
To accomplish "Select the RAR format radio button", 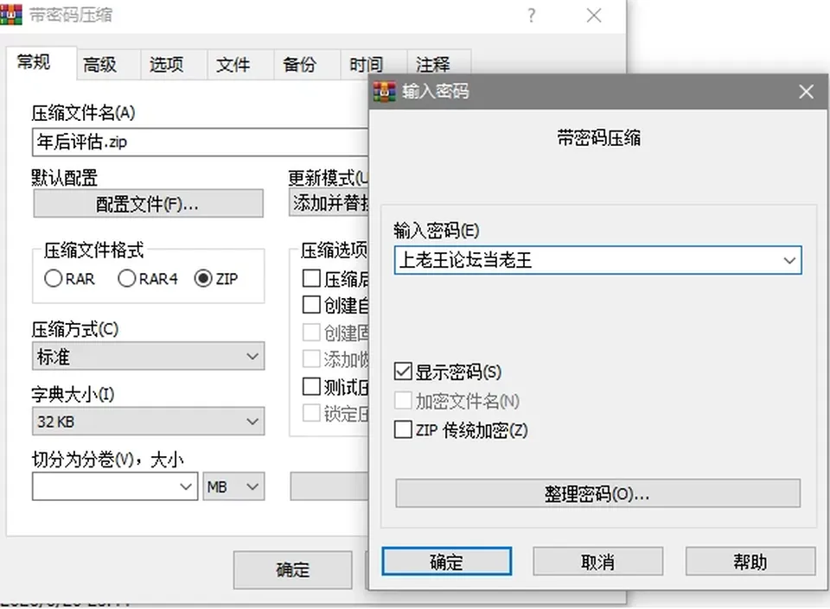I will click(54, 278).
